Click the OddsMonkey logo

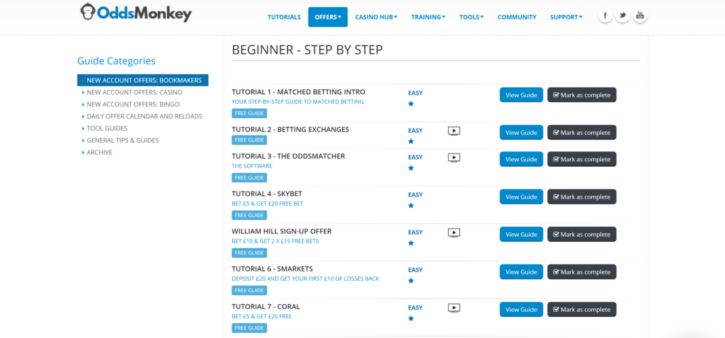(135, 13)
